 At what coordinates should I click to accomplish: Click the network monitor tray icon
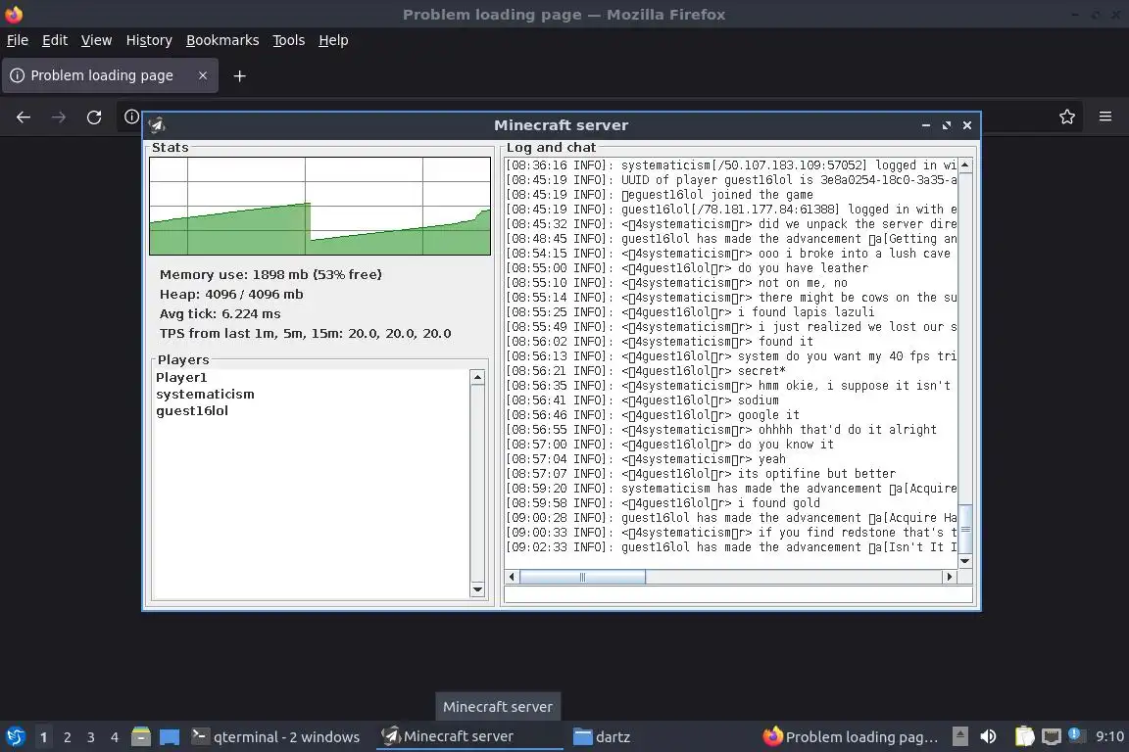[1052, 736]
